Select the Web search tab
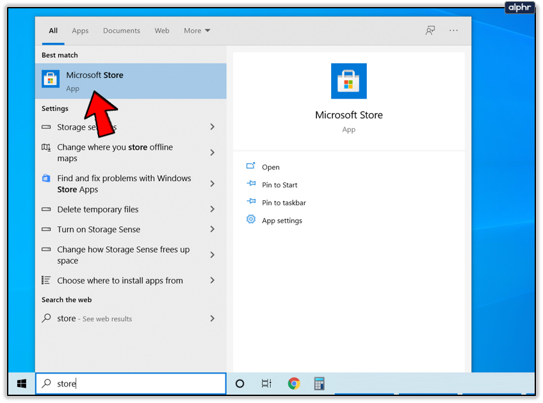 162,31
